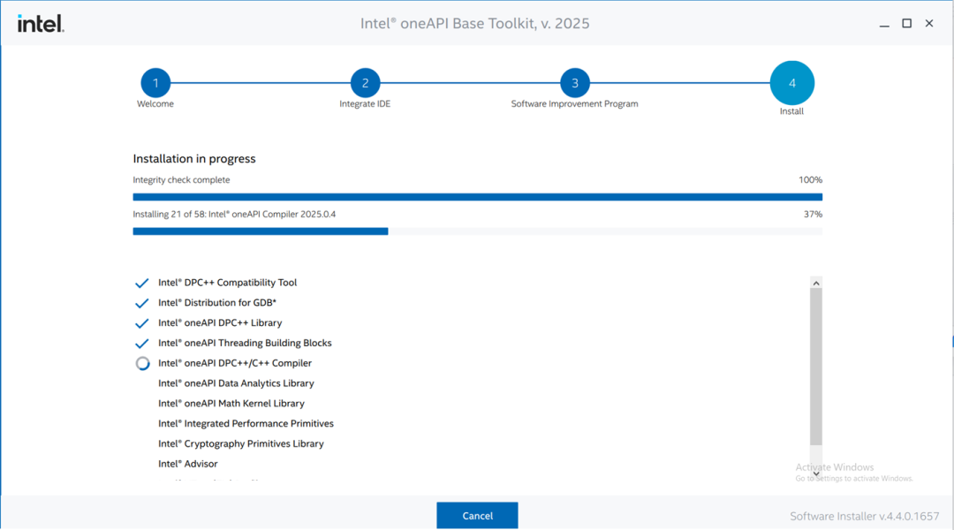Click the step 2 Integrate IDE circle
The image size is (954, 530).
click(365, 83)
